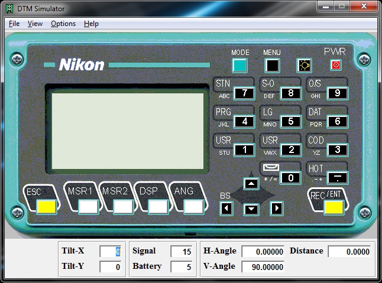Click the Battery value field
This screenshot has width=382, height=283.
tap(182, 266)
